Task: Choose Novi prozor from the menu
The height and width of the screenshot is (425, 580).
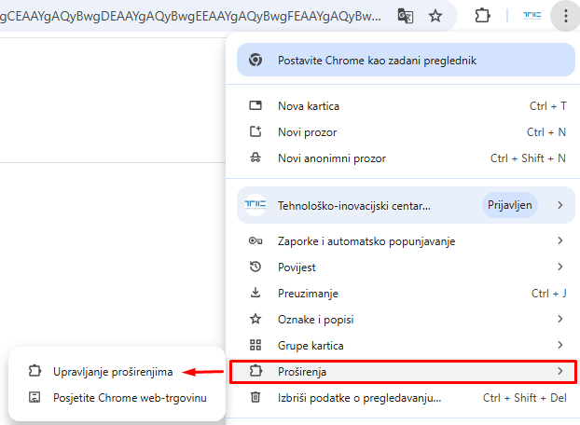Action: coord(308,132)
